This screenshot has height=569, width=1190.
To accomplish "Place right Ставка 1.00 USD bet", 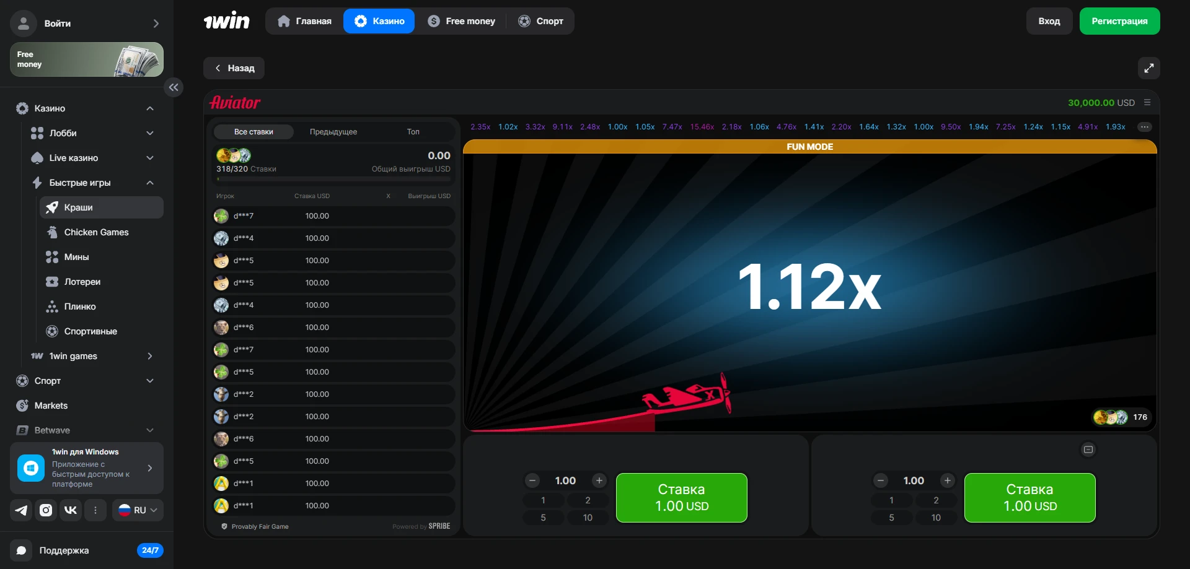I will point(1030,498).
